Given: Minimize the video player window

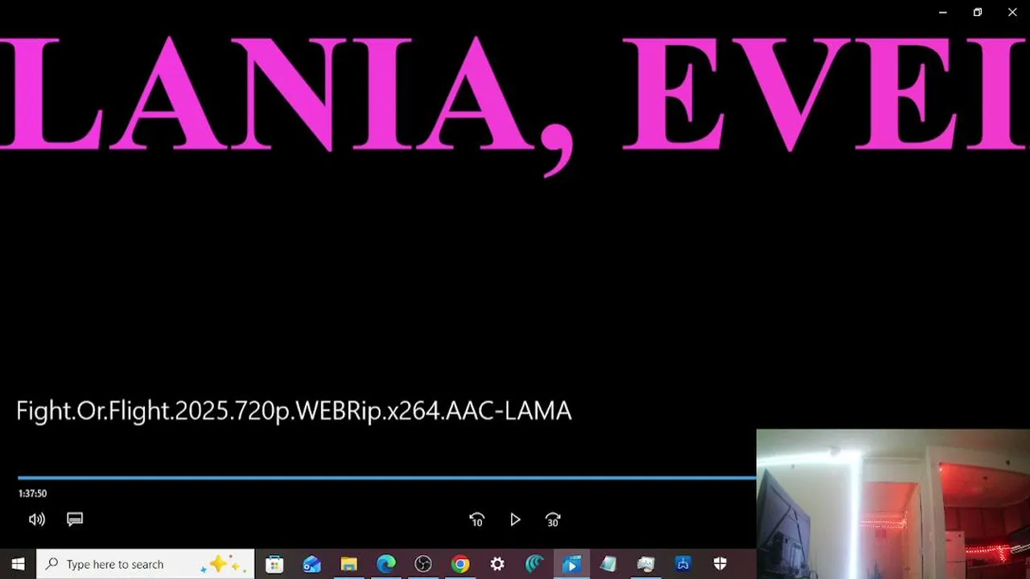Looking at the screenshot, I should coord(942,12).
